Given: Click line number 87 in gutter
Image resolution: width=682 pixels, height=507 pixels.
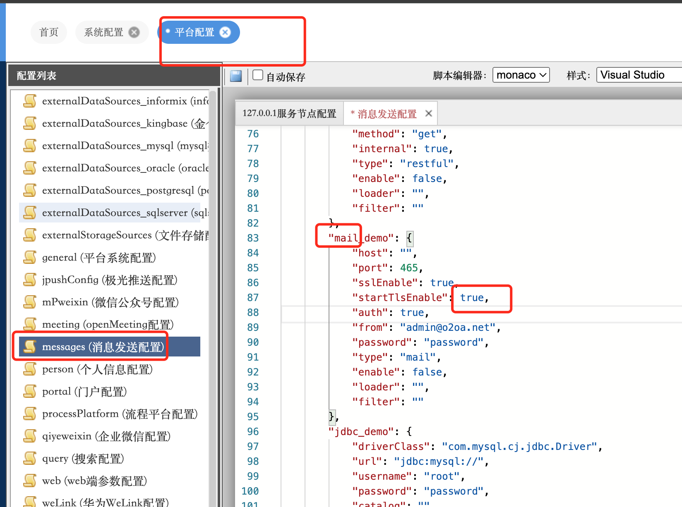Looking at the screenshot, I should pos(253,297).
